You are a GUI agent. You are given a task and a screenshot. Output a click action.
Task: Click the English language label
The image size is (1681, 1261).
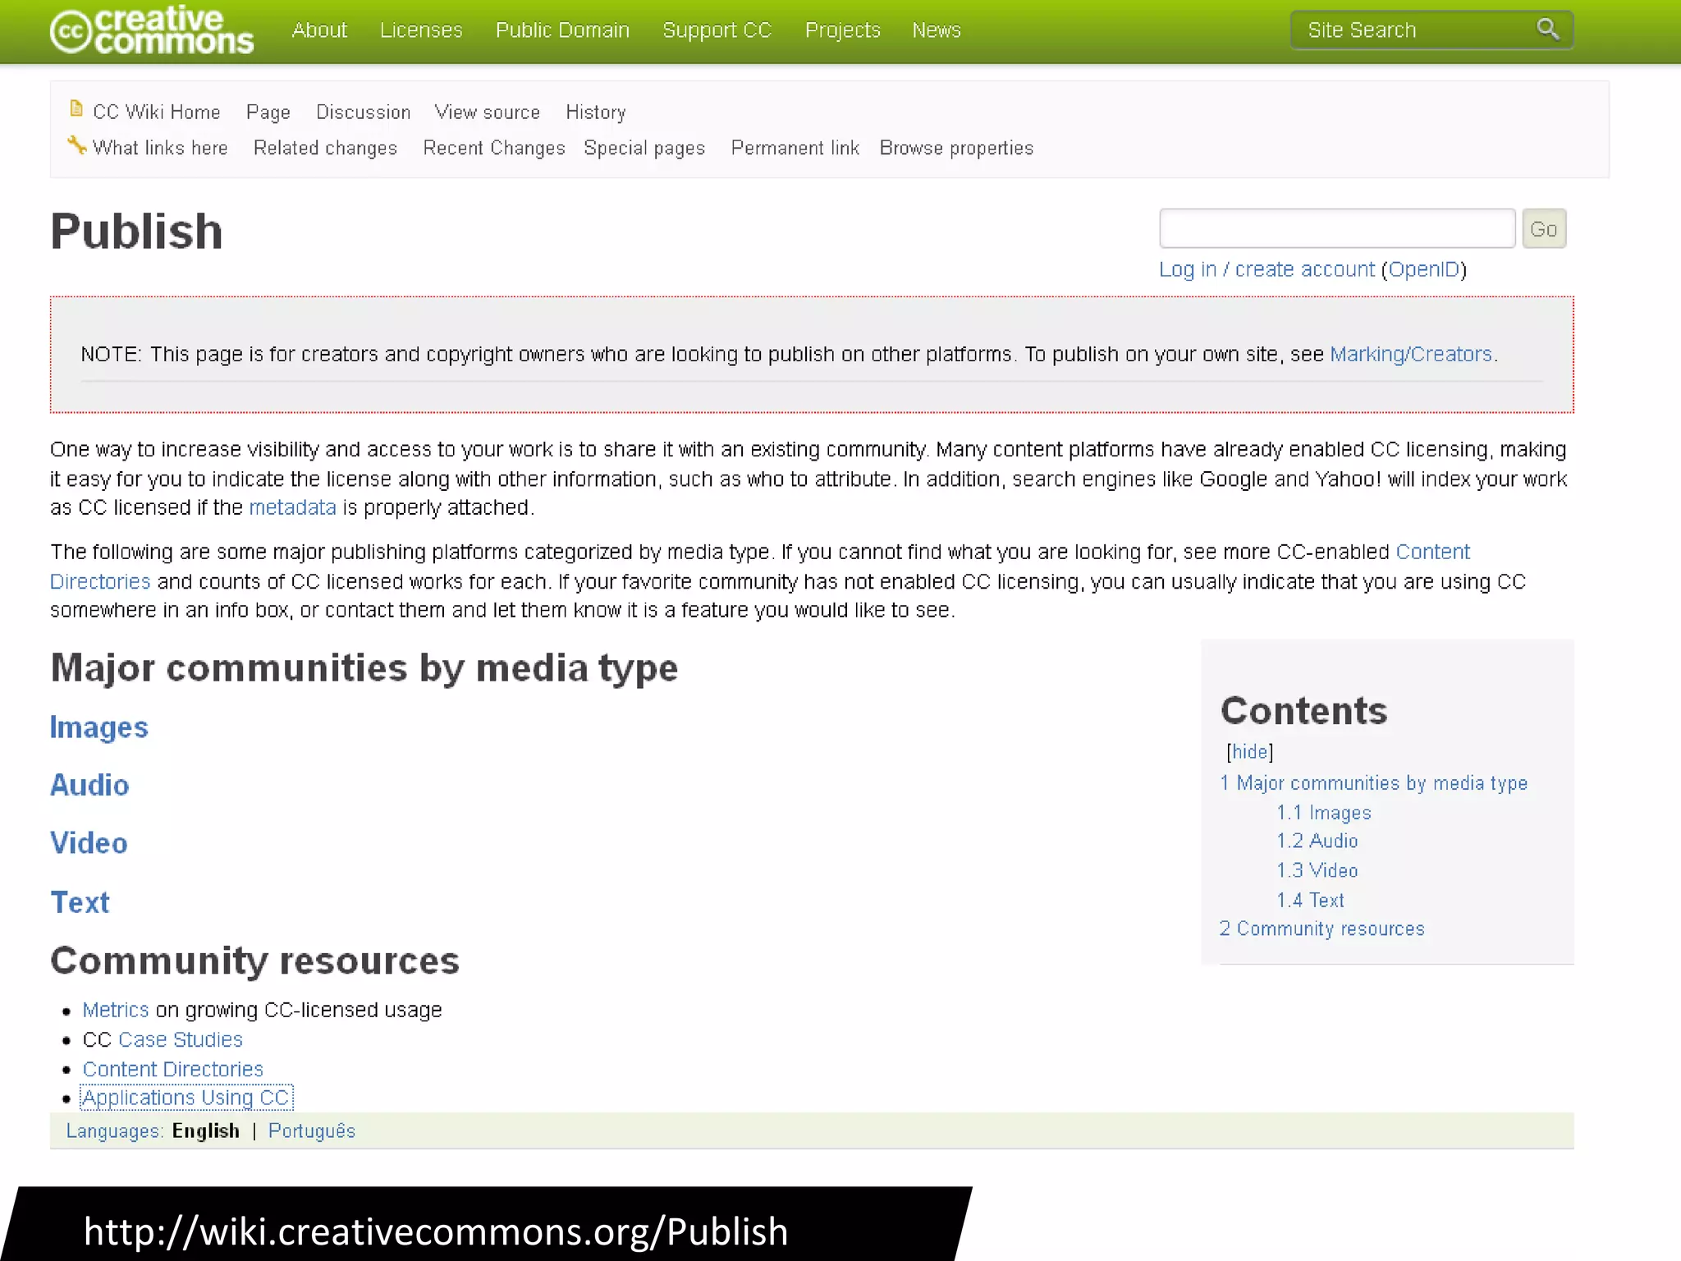click(x=206, y=1131)
